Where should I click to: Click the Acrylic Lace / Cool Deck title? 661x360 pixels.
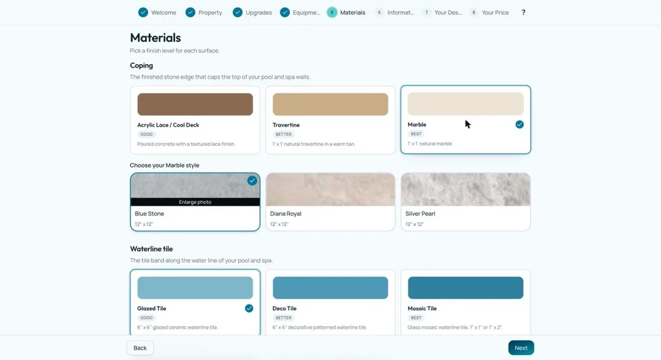pos(168,125)
